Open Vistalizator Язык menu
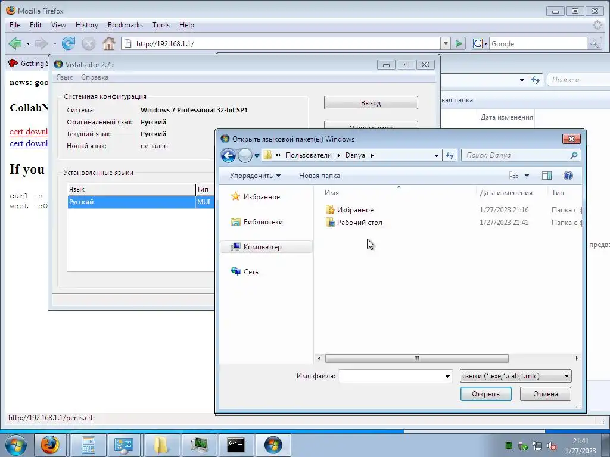Screen dimensions: 610x457 (64, 77)
